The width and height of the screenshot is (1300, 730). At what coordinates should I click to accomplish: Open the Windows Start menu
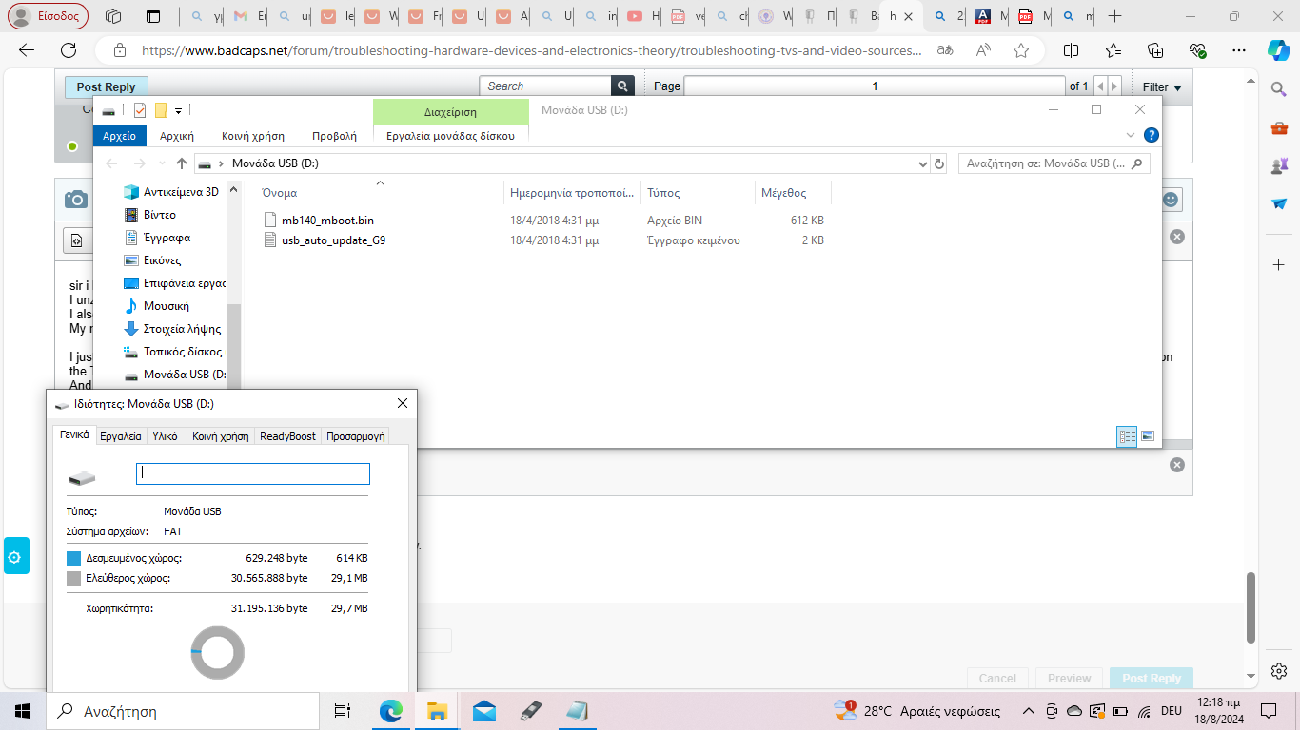(x=23, y=711)
